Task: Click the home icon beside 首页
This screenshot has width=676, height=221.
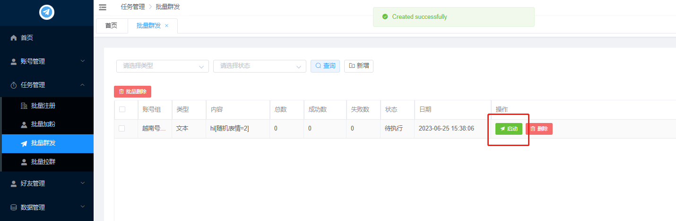Action: click(x=14, y=38)
